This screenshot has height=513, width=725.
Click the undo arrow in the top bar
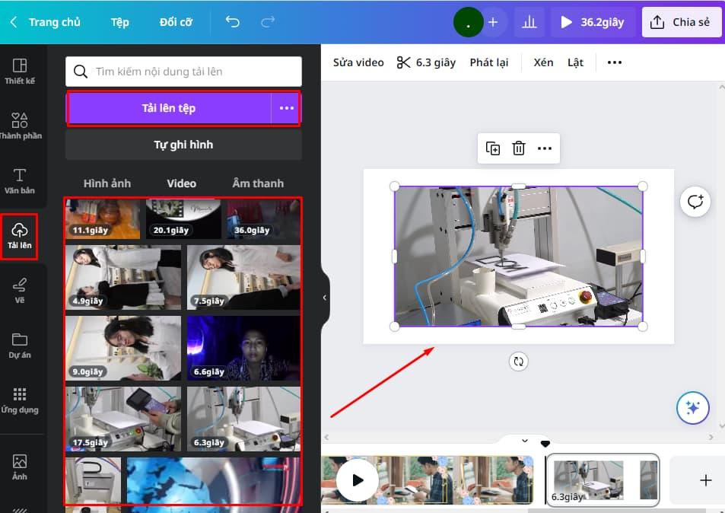point(233,22)
